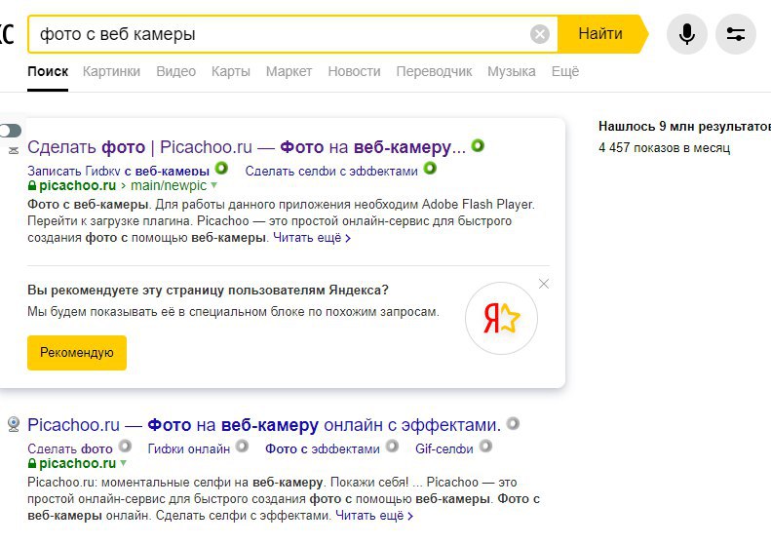Image resolution: width=771 pixels, height=545 pixels.
Task: Click the "main/newpic" URL path
Action: 169,185
